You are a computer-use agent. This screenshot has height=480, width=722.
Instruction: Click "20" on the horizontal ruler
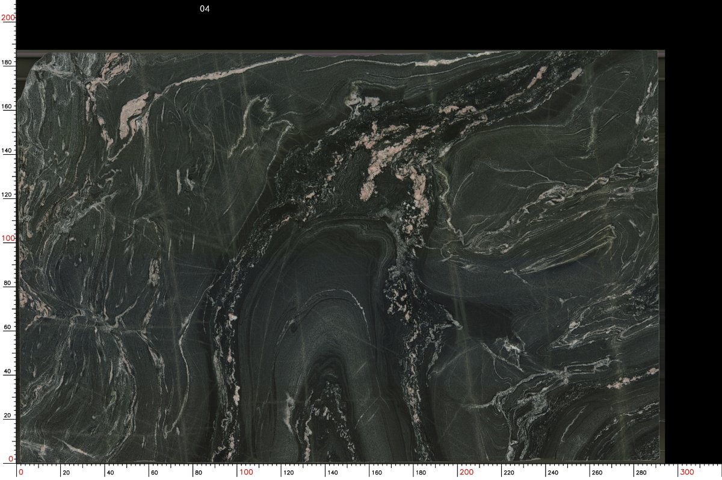[x=66, y=473]
